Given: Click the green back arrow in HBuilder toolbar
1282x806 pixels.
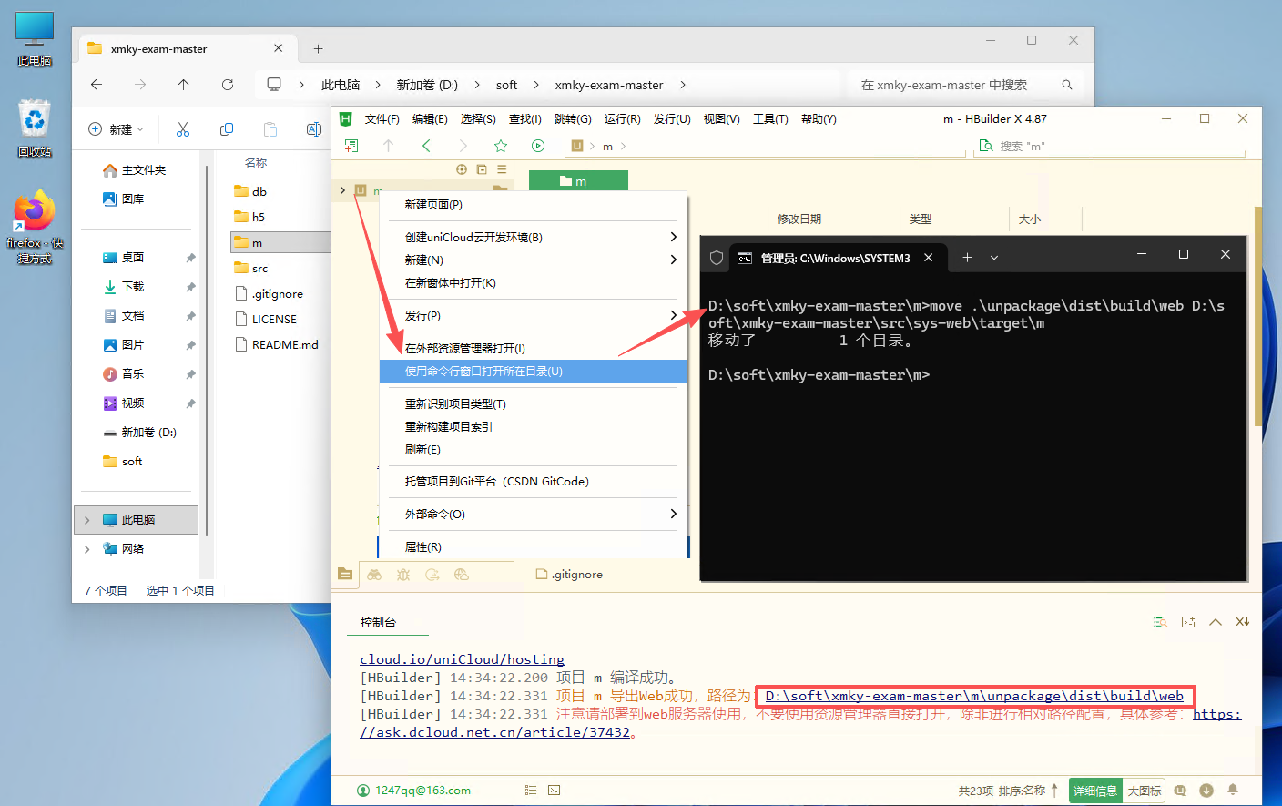Looking at the screenshot, I should [x=426, y=146].
